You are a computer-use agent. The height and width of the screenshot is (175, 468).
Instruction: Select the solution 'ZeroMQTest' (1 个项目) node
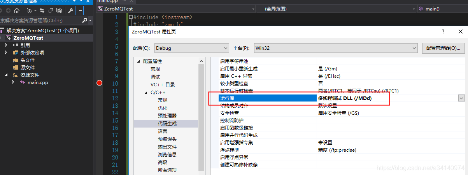coord(43,30)
